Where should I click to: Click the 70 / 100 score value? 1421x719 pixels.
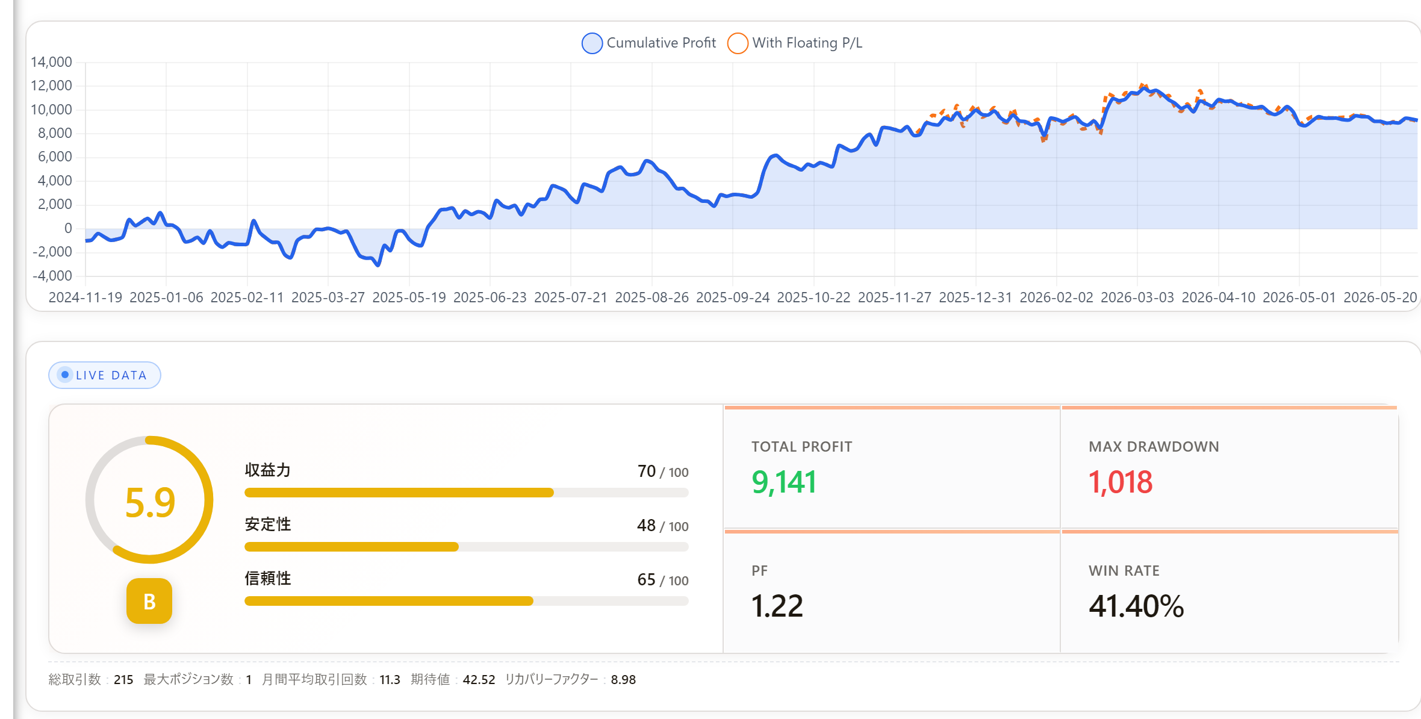pos(663,472)
